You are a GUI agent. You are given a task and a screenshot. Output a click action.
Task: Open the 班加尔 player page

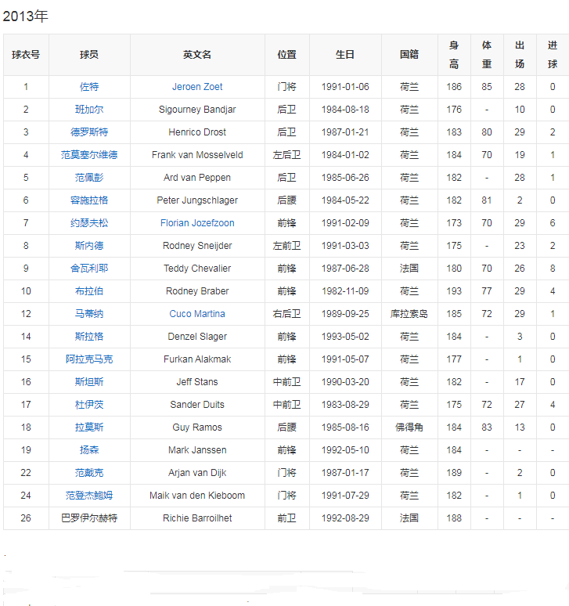click(x=89, y=110)
